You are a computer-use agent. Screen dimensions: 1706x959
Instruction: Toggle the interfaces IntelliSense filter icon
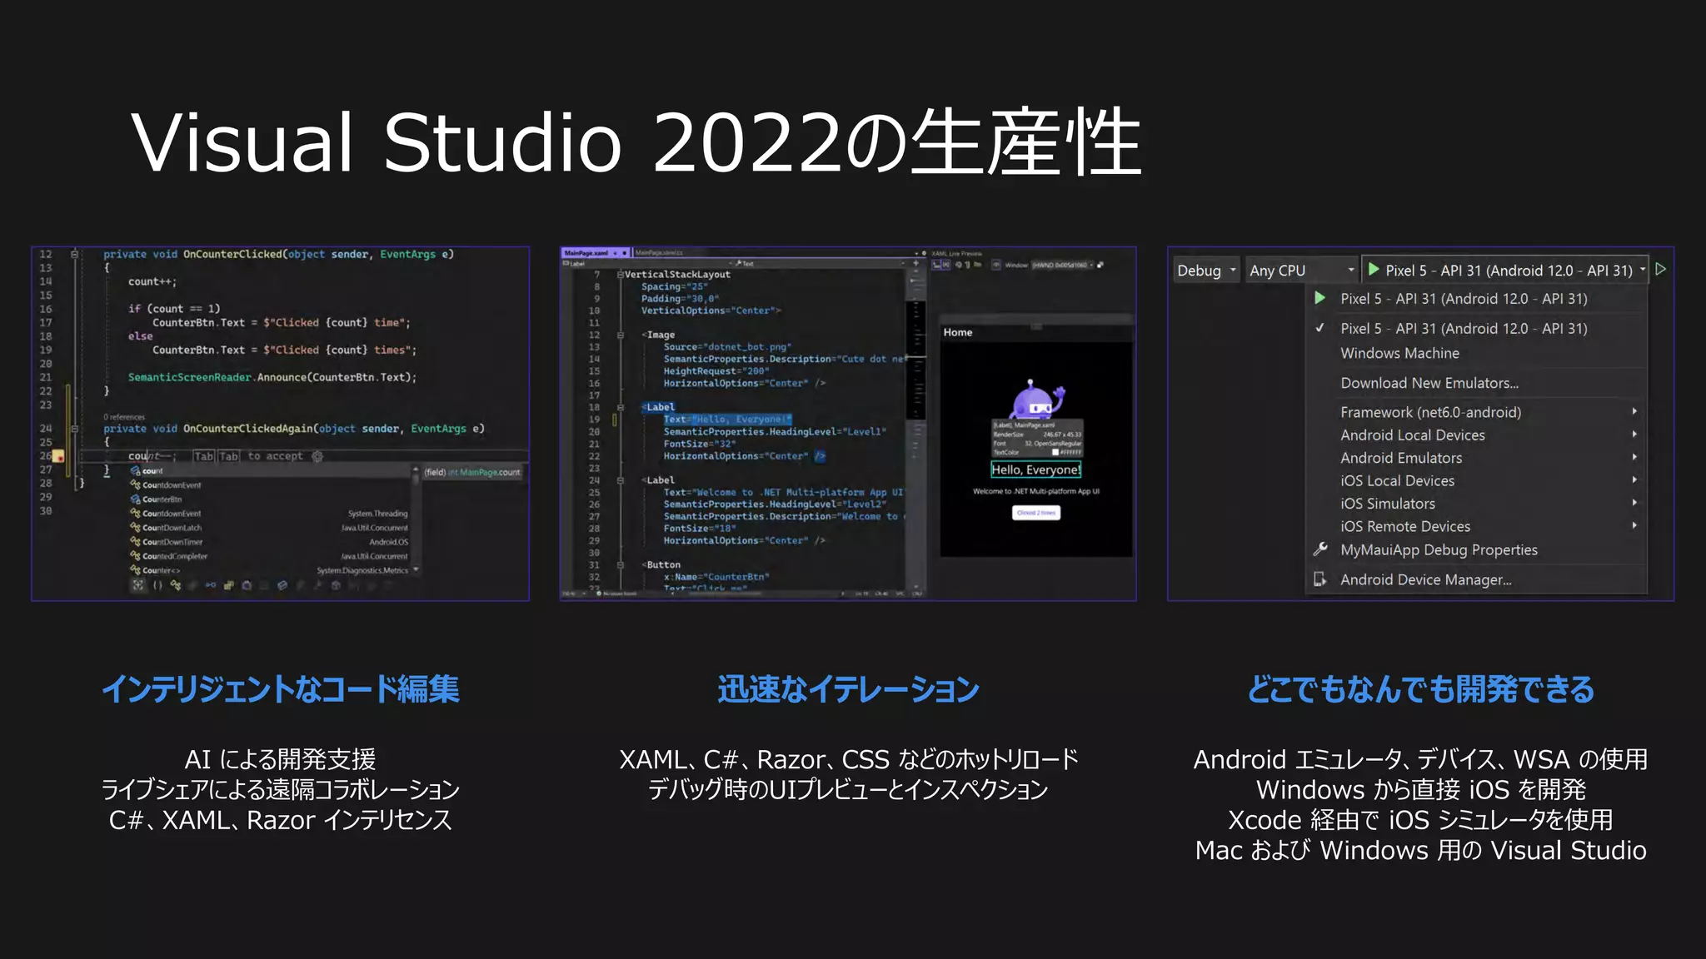tap(211, 585)
